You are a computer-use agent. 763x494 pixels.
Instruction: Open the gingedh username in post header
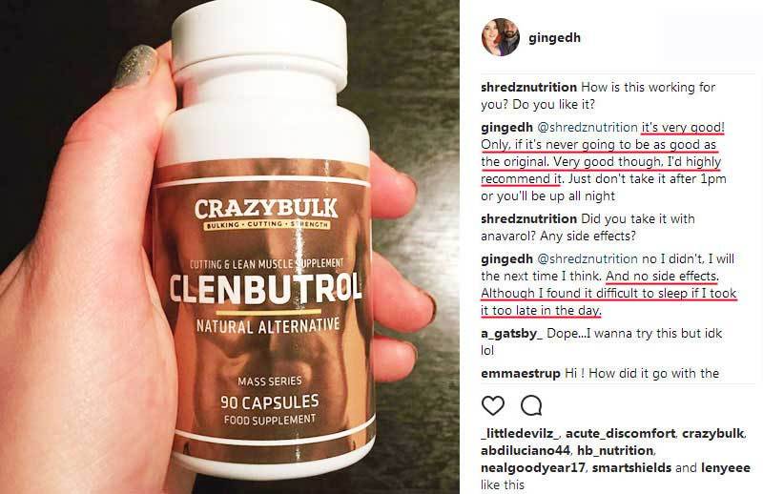pos(554,38)
